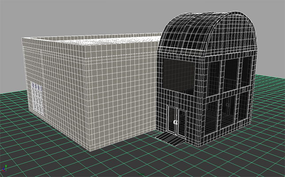Select the double entrance door

click(177, 121)
